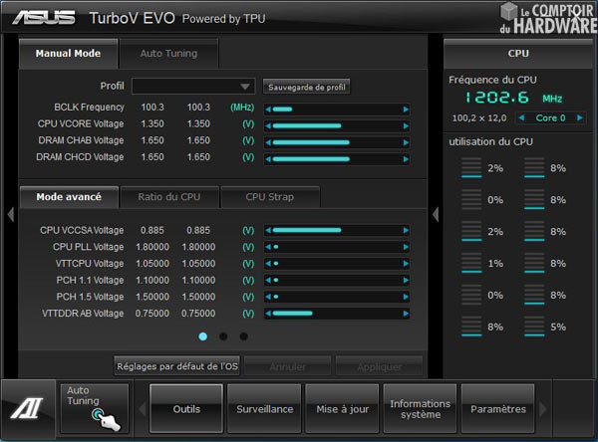The image size is (598, 442).
Task: Click right arrow of BCLK Frequency slider
Action: (406, 108)
